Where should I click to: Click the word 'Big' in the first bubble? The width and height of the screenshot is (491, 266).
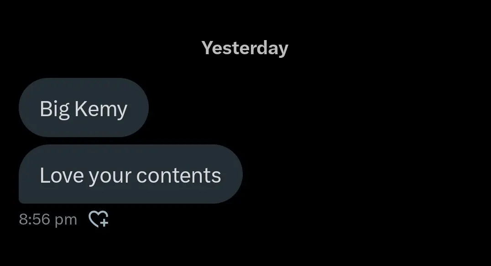click(54, 109)
